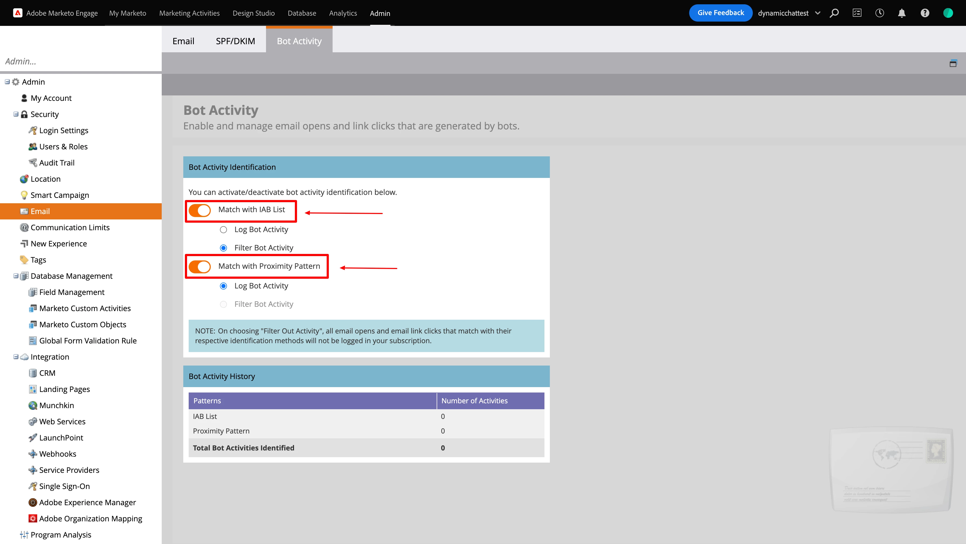This screenshot has width=966, height=544.
Task: Switch to the SPF/DKIM tab
Action: 235,41
